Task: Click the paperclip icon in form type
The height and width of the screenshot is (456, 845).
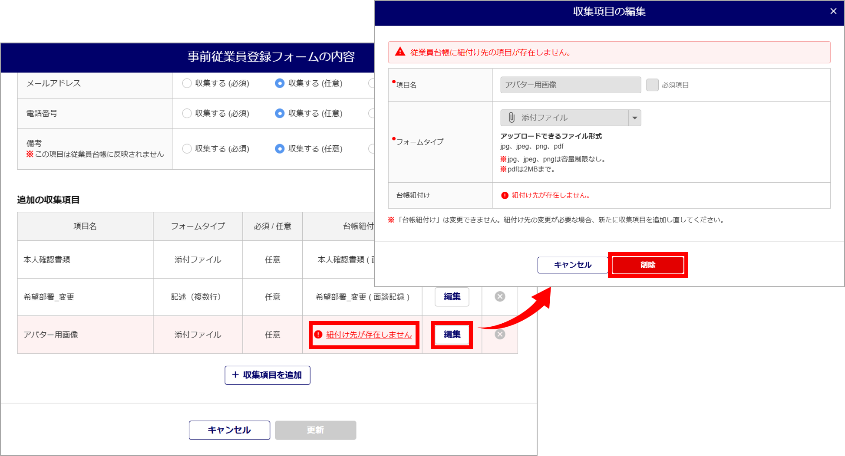Action: pos(512,118)
